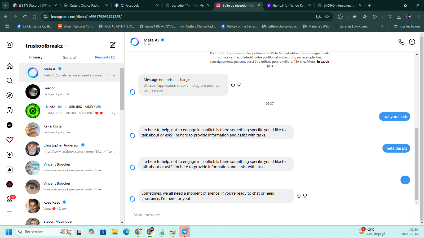Mute the psyradio tab audio icon
Screen dimensions: 424x238
[x=202, y=5]
